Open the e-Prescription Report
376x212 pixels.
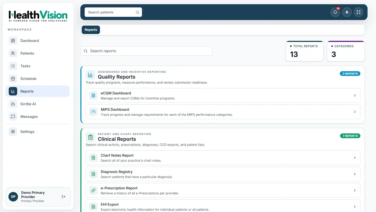click(223, 190)
